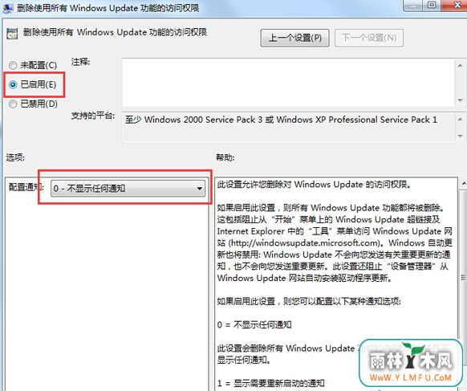This screenshot has height=391, width=467.
Task: Click the supported platform text field
Action: [x=289, y=127]
